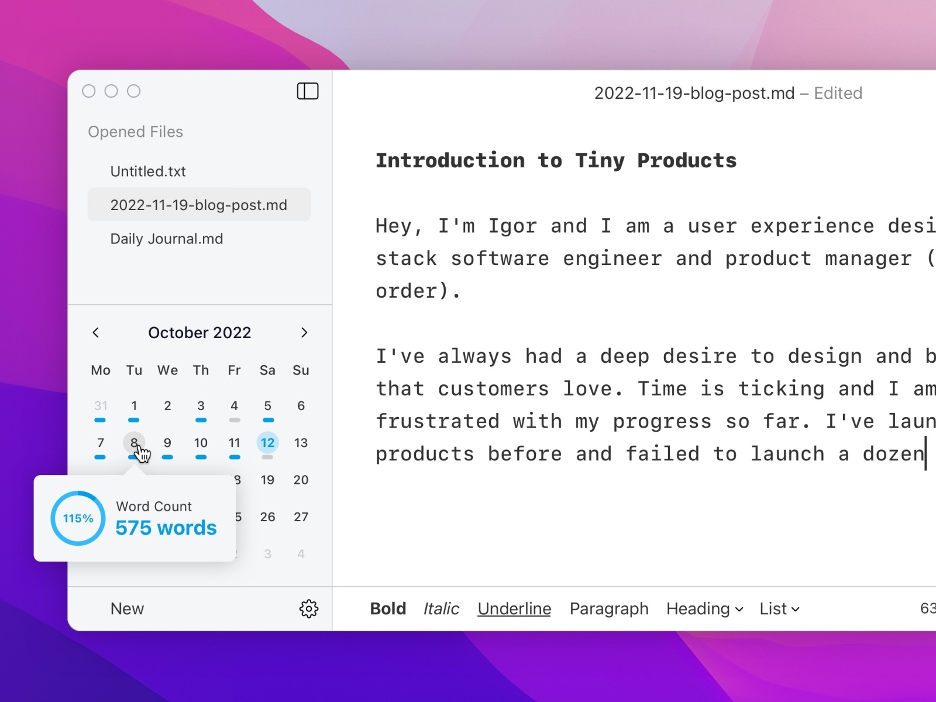This screenshot has width=936, height=702.
Task: Click the next month chevron arrow
Action: coord(304,332)
